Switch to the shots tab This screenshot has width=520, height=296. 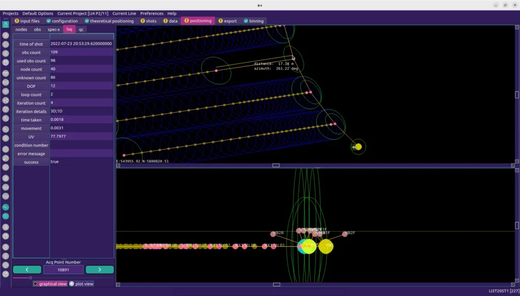(x=149, y=21)
